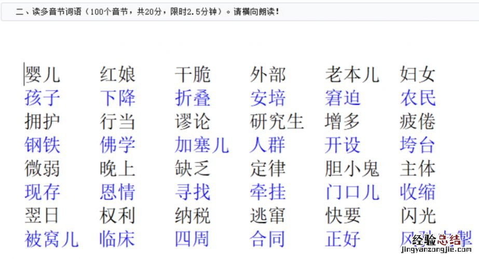
Task: Click the word 老本儿
Action: click(352, 74)
